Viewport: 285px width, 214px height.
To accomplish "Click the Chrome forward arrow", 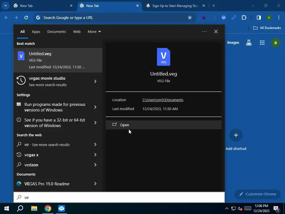I will 16,18.
